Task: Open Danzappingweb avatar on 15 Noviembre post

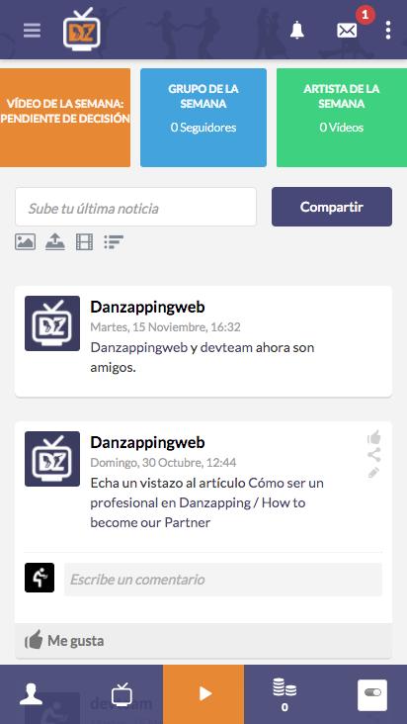Action: [52, 323]
